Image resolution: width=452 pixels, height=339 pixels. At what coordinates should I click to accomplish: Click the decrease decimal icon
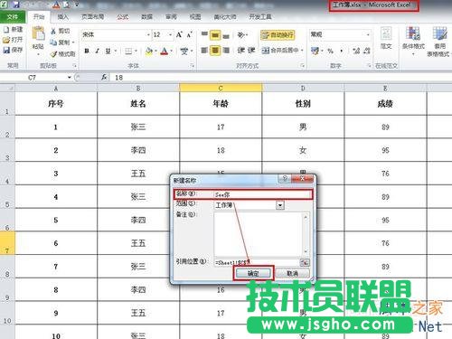[367, 51]
